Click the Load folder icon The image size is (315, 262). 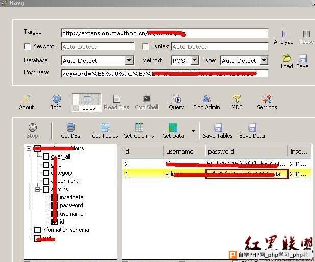[286, 58]
